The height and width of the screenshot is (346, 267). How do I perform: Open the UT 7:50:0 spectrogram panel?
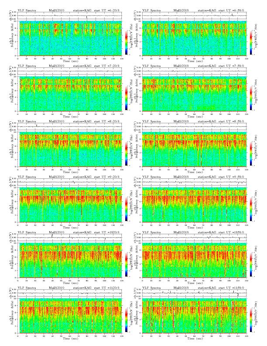[x=194, y=94]
